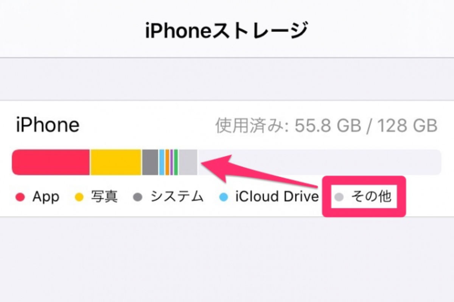Click the green thin bar segment
The height and width of the screenshot is (302, 454).
click(176, 162)
